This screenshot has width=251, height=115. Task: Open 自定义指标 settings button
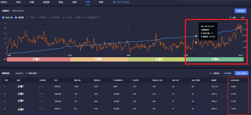(241, 73)
